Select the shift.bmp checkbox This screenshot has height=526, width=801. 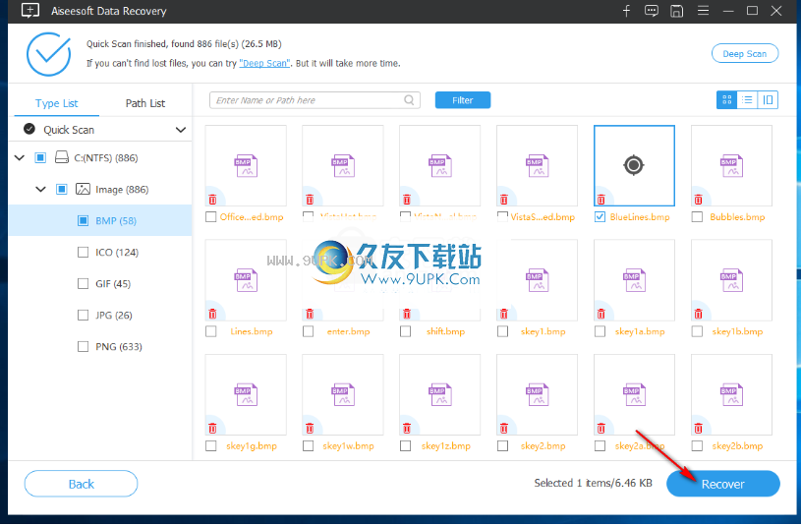coord(406,331)
